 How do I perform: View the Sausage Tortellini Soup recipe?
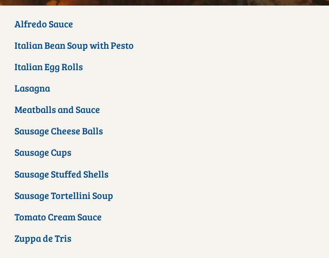click(64, 196)
